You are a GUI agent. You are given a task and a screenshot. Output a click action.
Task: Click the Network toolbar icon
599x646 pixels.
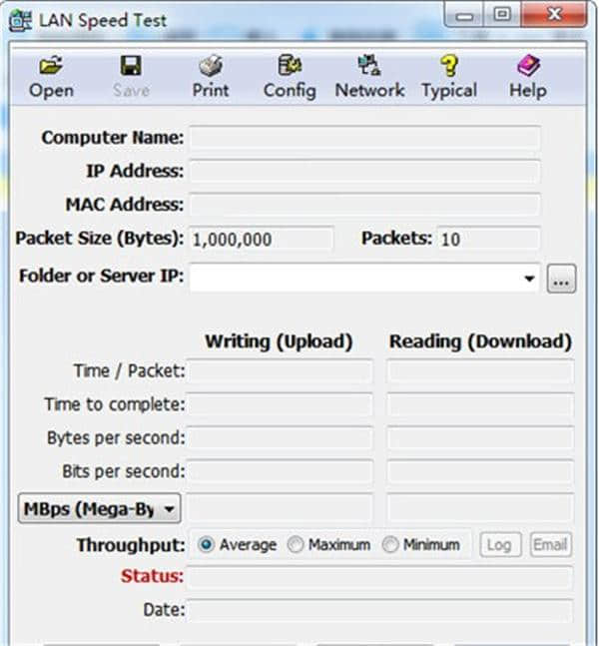[x=367, y=67]
